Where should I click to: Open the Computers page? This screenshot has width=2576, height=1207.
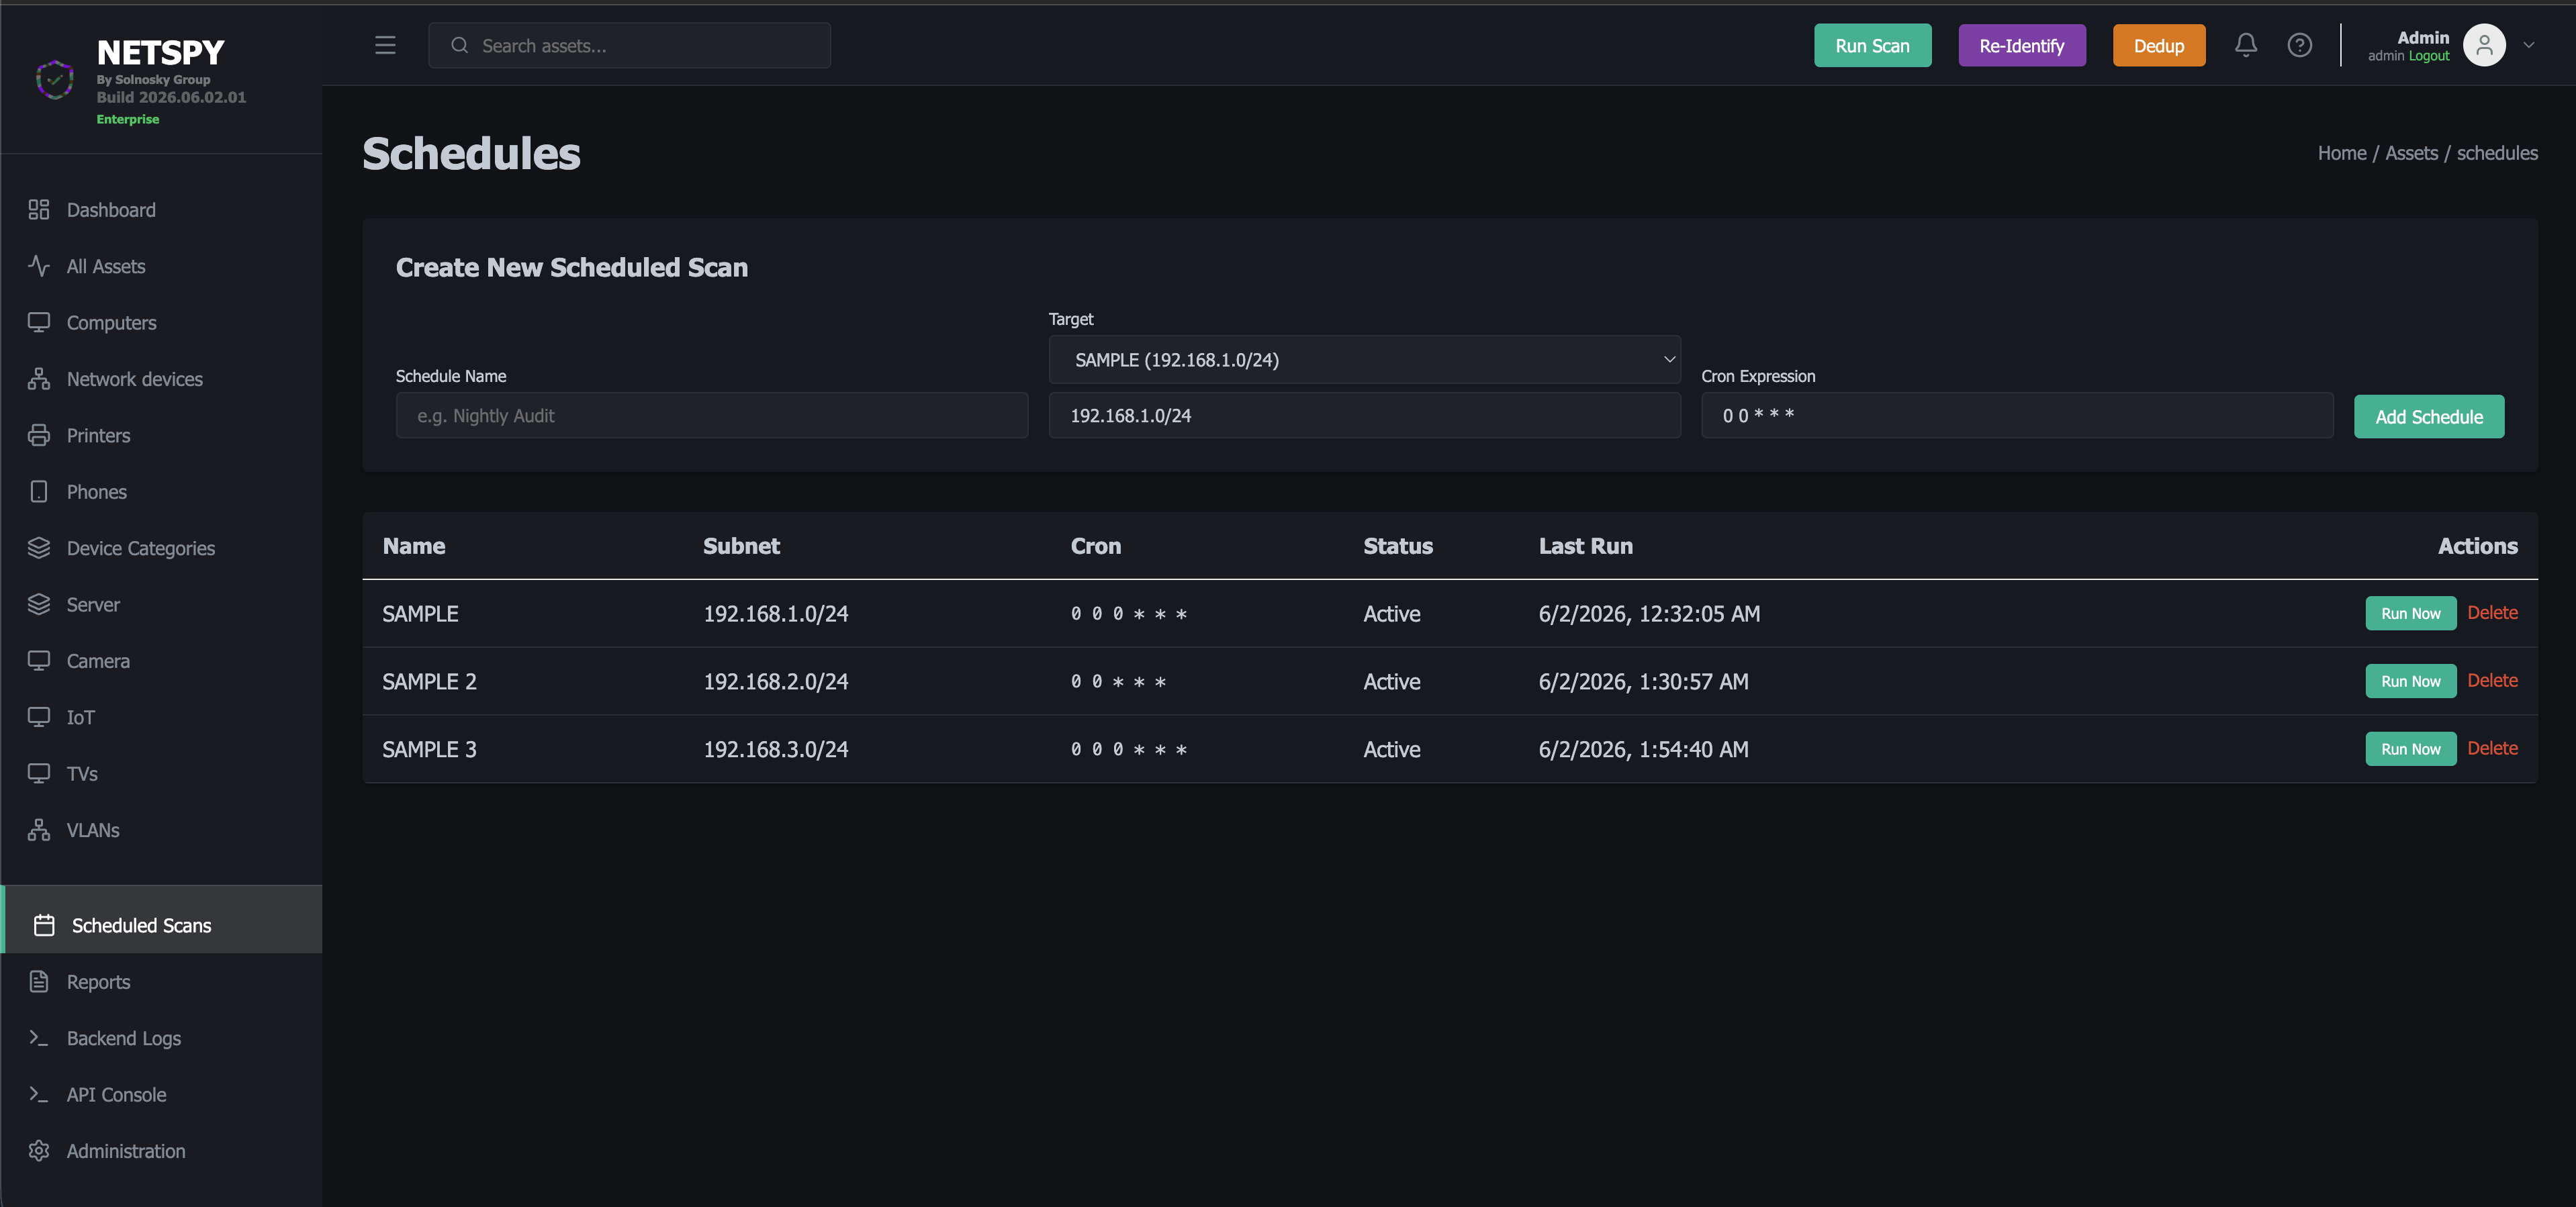pyautogui.click(x=162, y=322)
